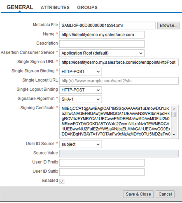Open the Signature Algorithm SHA-1 dropdown
The height and width of the screenshot is (203, 182).
(x=81, y=99)
